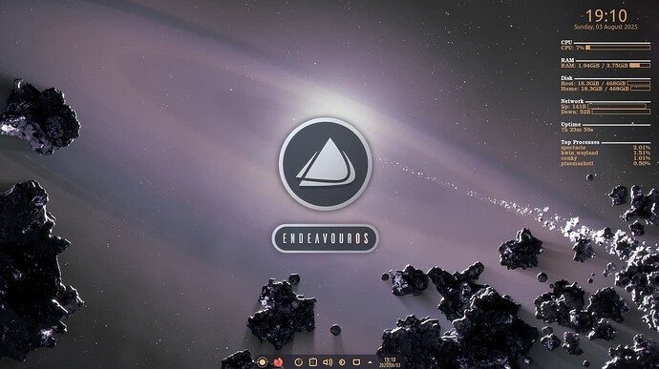Click the "kwin_wayland" process row

tap(606, 153)
